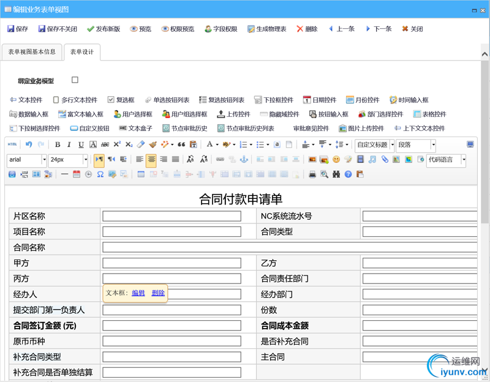Insert special character omega icon
490x382 pixels.
pos(100,174)
